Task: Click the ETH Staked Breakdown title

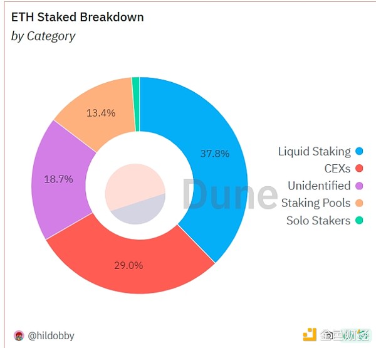Action: pyautogui.click(x=77, y=17)
